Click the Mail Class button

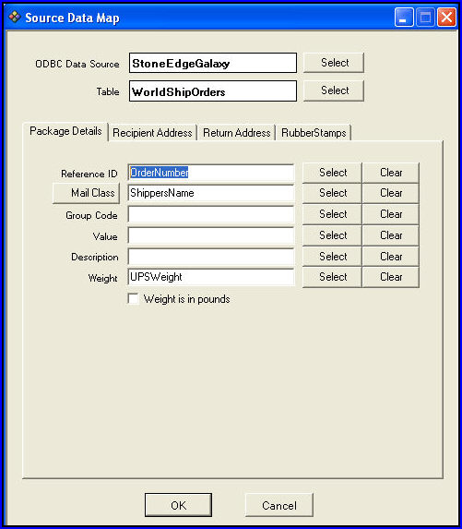coord(87,193)
